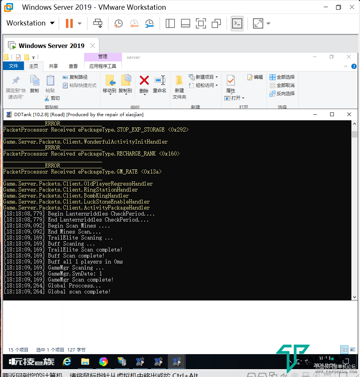Expand the stretch guest dropdown arrow
This screenshot has height=377, width=360.
tap(268, 24)
